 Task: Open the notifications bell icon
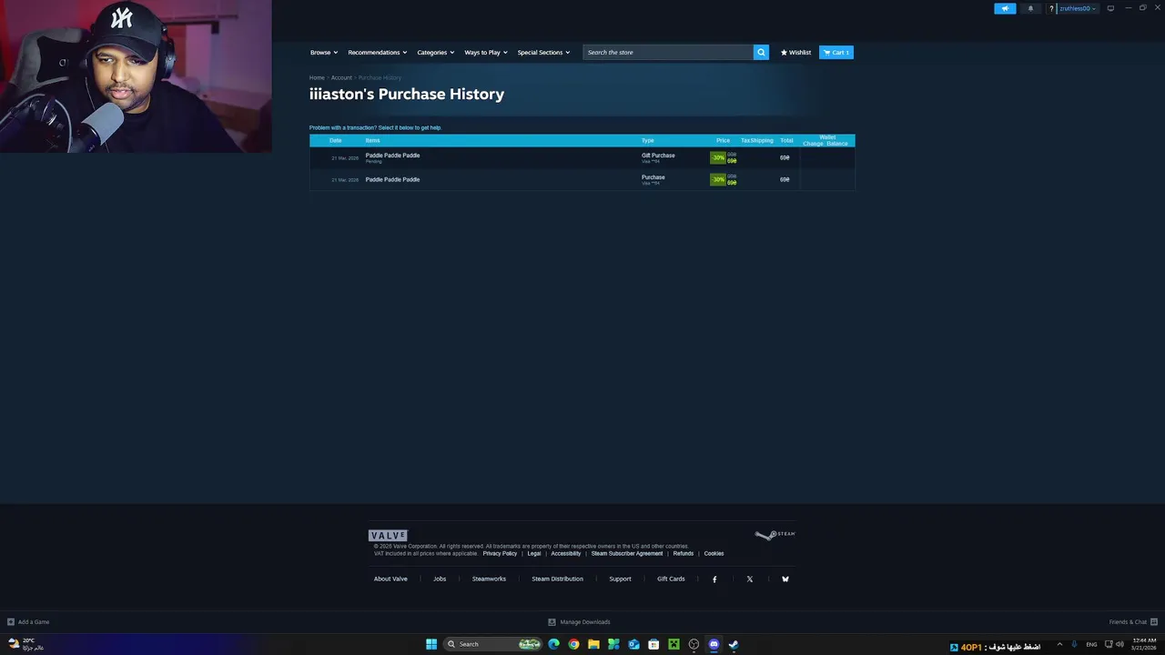coord(1030,8)
